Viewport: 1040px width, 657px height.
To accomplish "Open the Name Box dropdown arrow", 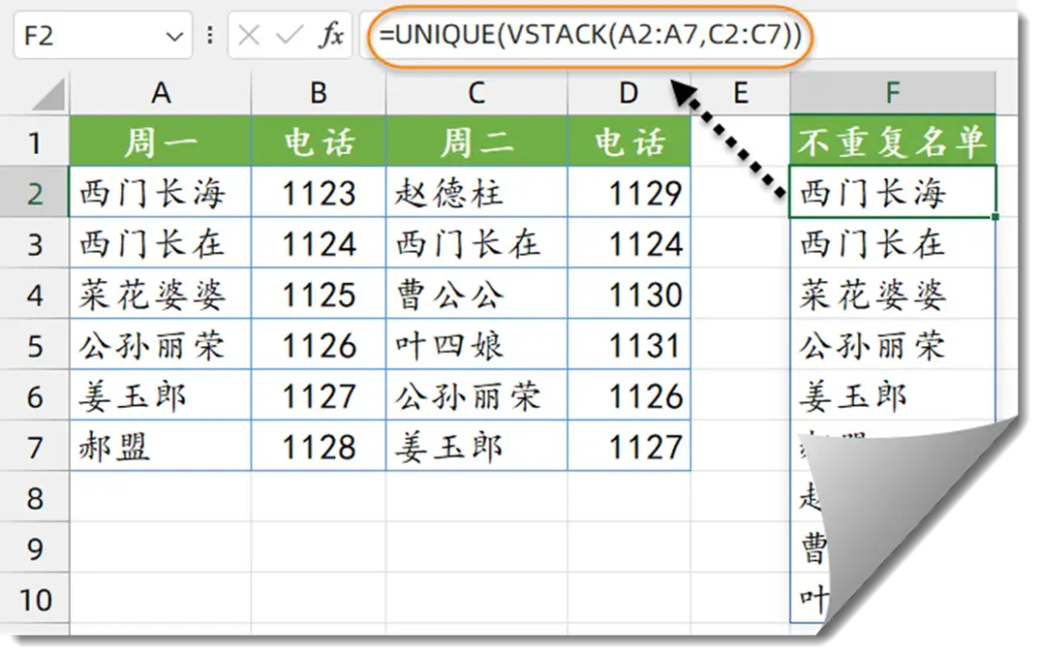I will tap(174, 36).
